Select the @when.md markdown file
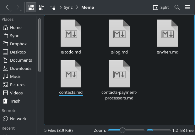This screenshot has width=195, height=135. (x=167, y=34)
